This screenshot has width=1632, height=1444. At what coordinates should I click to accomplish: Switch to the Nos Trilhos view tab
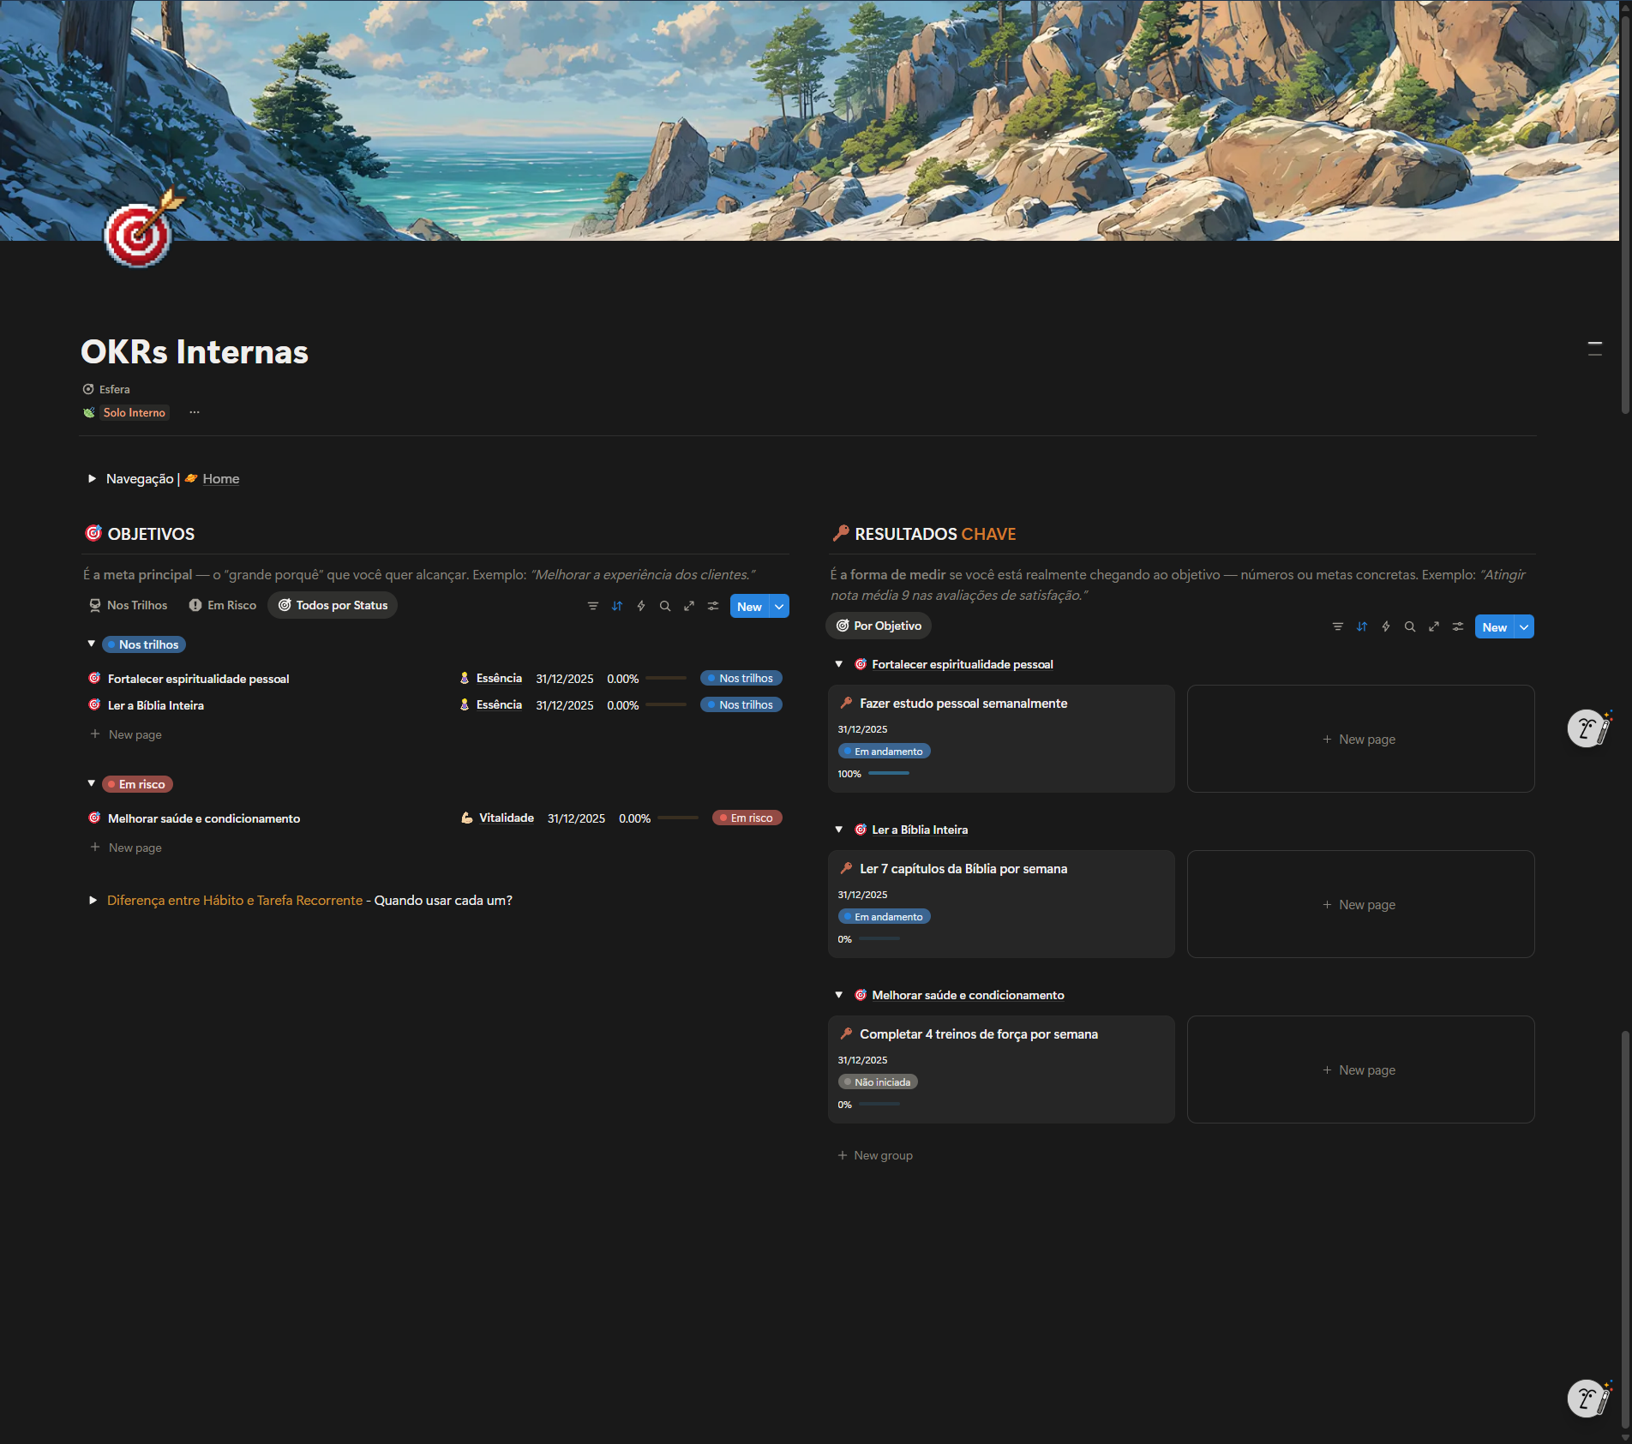click(x=129, y=606)
